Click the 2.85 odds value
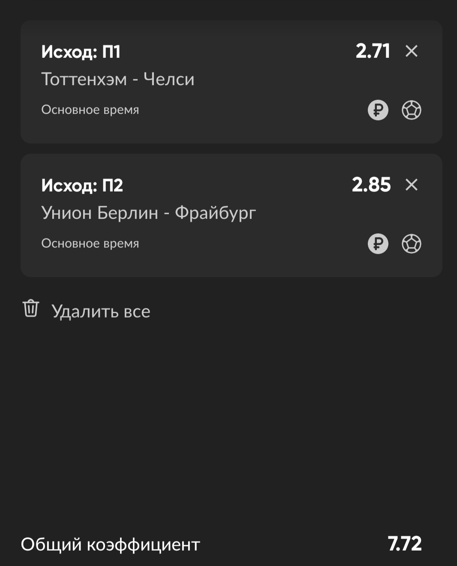457x566 pixels. pyautogui.click(x=371, y=185)
